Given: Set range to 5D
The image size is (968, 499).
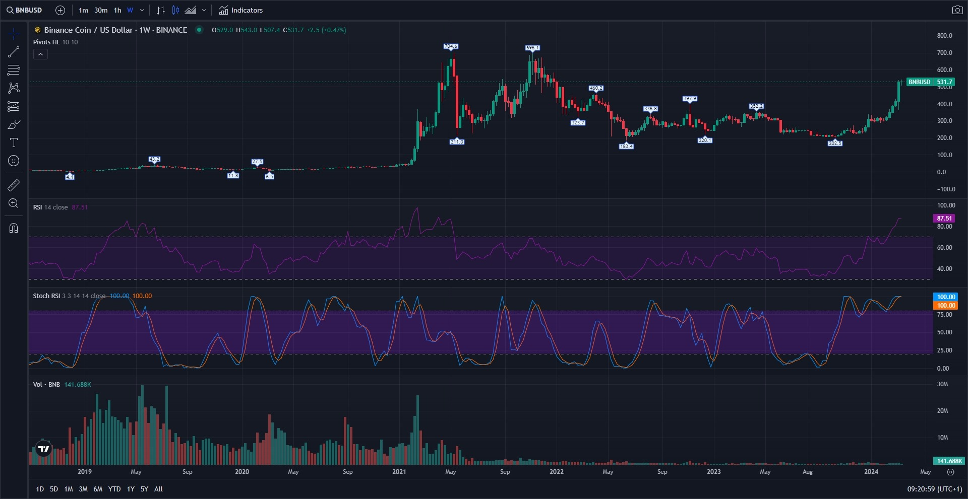Looking at the screenshot, I should pos(54,489).
